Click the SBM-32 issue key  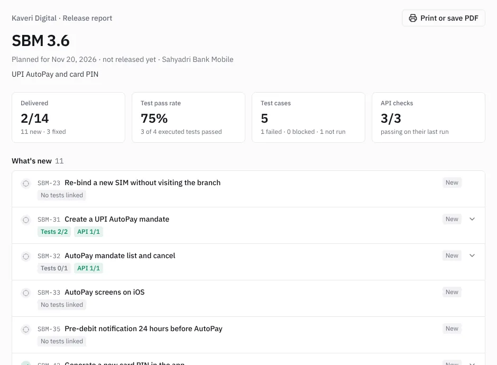click(x=49, y=256)
